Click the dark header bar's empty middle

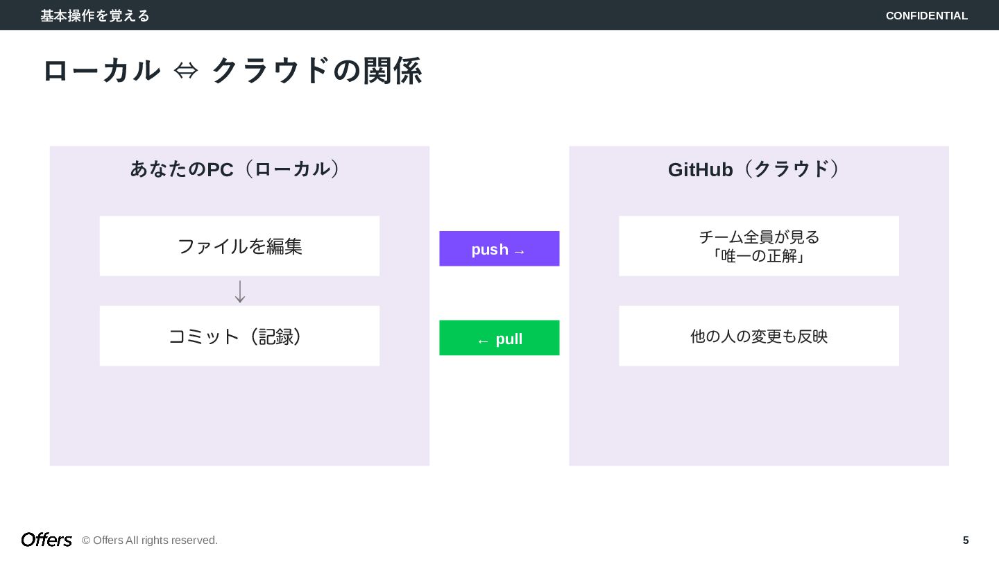[499, 15]
